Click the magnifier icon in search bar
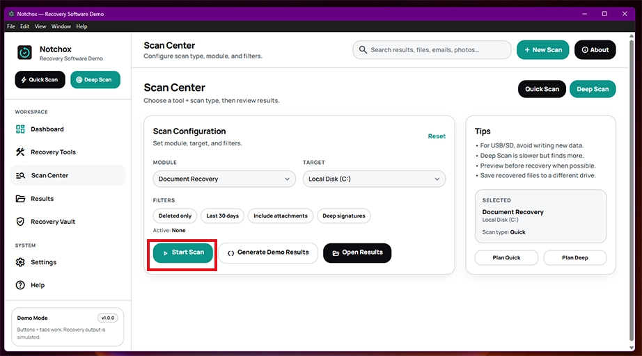Viewport: 642px width, 356px height. tap(363, 50)
